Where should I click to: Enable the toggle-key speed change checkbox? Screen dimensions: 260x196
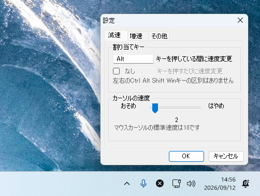[x=116, y=71]
